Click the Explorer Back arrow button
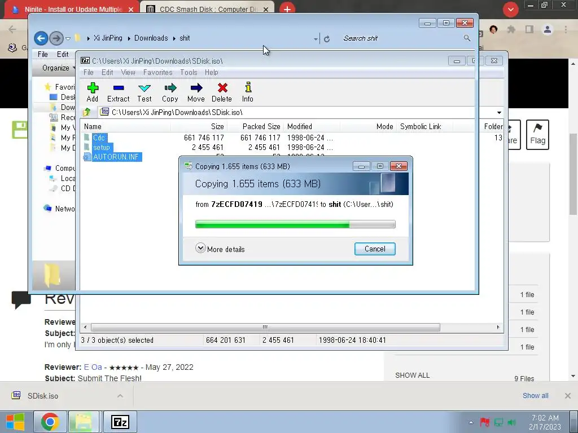The image size is (578, 433). pyautogui.click(x=41, y=38)
